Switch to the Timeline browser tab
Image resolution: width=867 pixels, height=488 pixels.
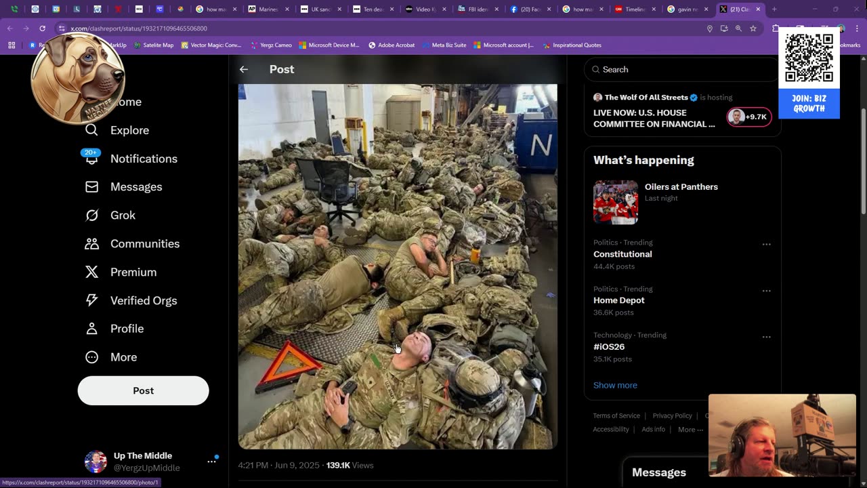[634, 9]
